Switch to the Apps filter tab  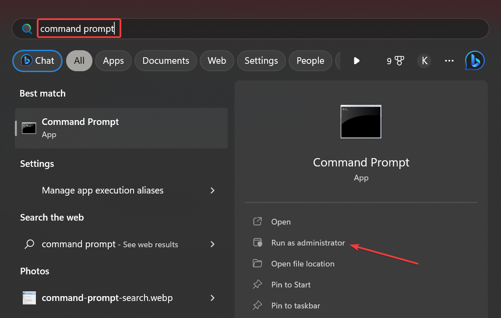tap(113, 61)
